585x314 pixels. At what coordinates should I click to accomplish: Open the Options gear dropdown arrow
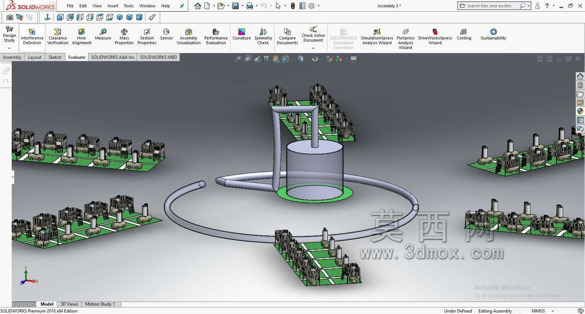[318, 6]
